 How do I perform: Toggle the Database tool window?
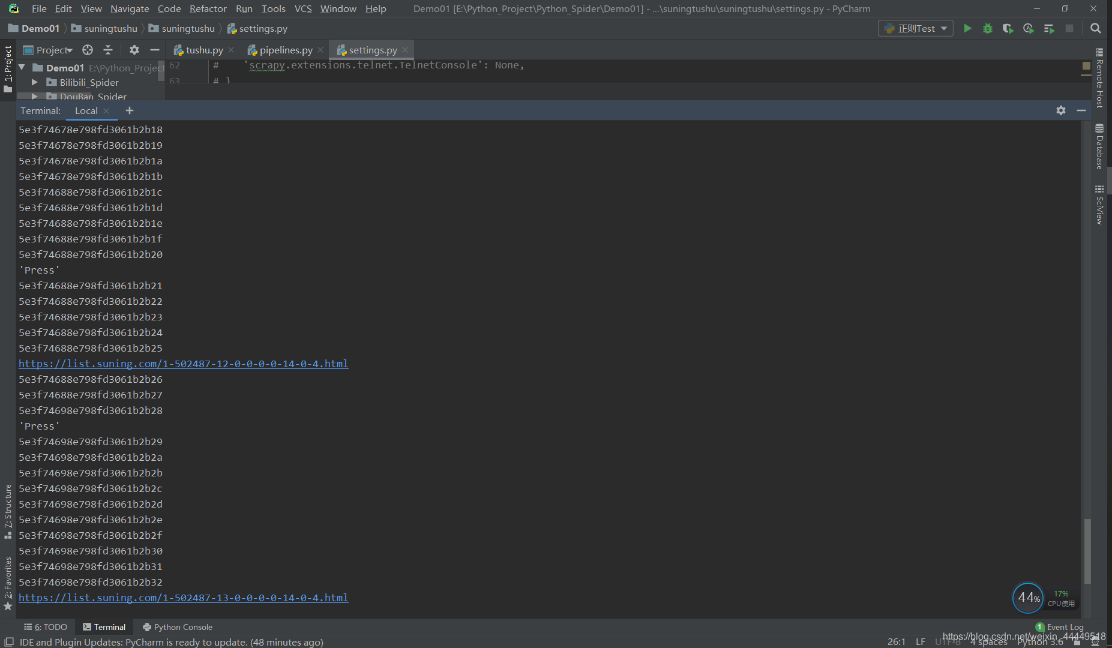pyautogui.click(x=1099, y=147)
